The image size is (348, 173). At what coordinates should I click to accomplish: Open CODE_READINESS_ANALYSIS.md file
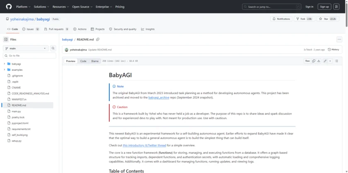point(30,94)
